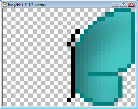Viewport: 138px width, 109px height.
Task: Click the topmost single black pixel
Action: [78, 32]
